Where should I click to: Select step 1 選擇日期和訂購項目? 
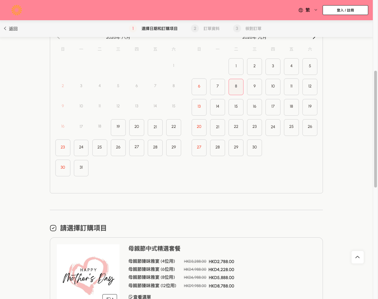coord(154,29)
